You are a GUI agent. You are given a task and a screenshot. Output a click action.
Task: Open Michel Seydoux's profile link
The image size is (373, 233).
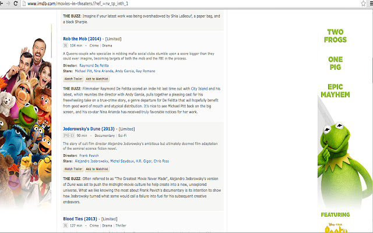click(122, 161)
